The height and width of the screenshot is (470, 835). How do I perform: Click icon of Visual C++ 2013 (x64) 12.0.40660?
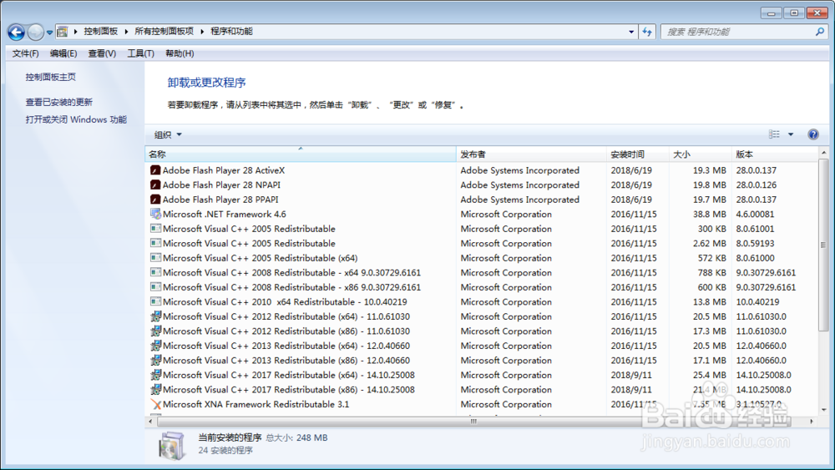[155, 346]
